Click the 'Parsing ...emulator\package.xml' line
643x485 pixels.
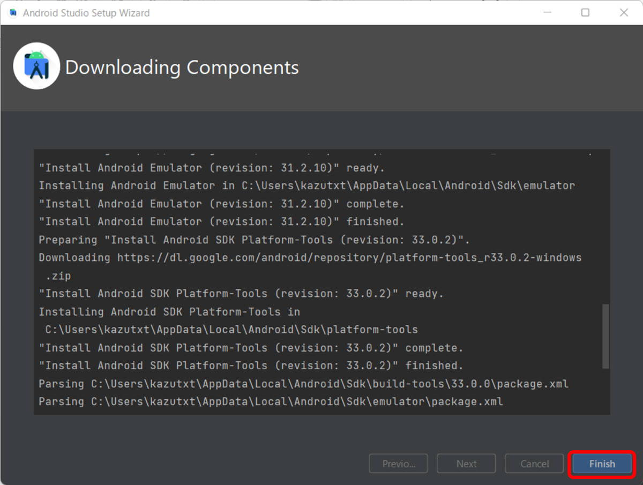click(271, 401)
